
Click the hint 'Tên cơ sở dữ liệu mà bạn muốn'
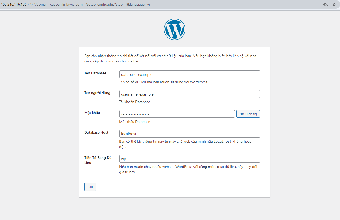163,82
